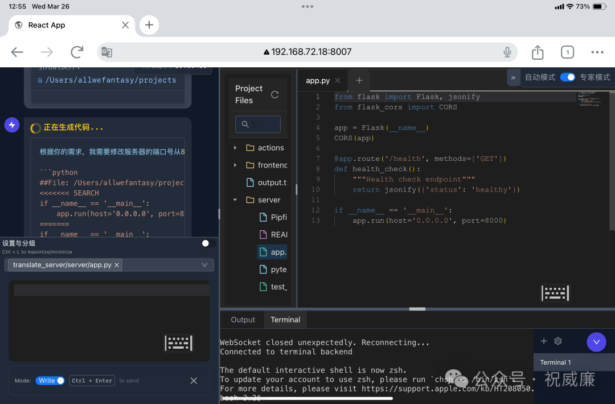Click the drag handle between editor and terminal
Screen dimensions: 615x404
coord(417,309)
